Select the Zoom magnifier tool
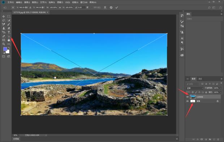Screen dimensions: 224x142 (4, 44)
